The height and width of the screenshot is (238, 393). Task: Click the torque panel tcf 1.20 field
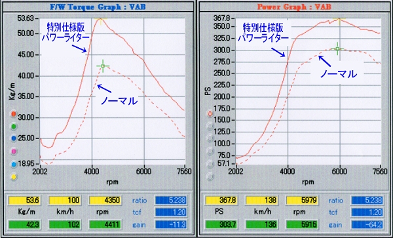coord(171,212)
